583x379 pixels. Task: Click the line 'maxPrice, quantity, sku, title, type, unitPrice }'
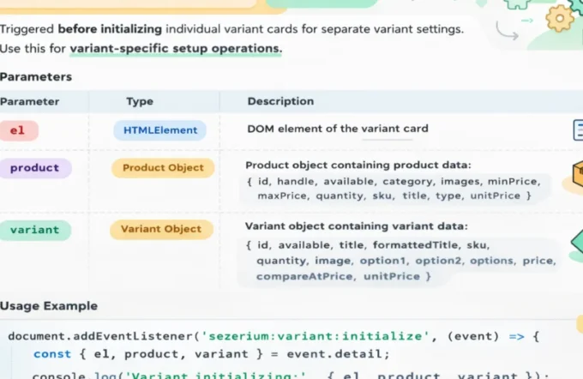pos(394,196)
